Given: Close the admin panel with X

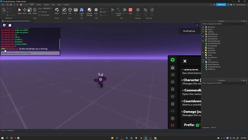Looking at the screenshot, I should coord(185,61).
